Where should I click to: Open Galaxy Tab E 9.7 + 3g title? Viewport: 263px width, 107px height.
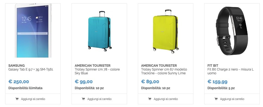pos(31,69)
